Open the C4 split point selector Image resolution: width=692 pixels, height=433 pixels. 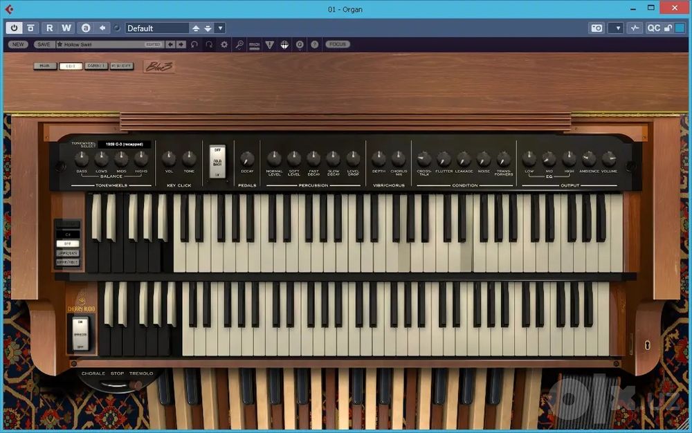(x=68, y=234)
